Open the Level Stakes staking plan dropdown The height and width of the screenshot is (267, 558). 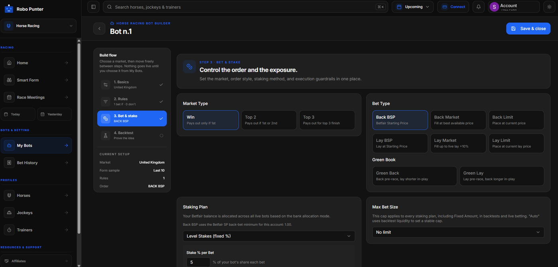pyautogui.click(x=269, y=236)
